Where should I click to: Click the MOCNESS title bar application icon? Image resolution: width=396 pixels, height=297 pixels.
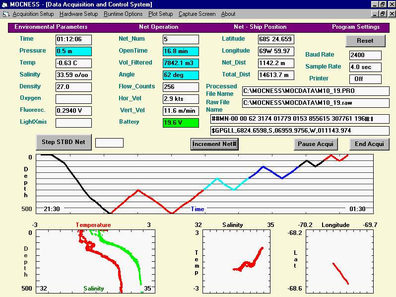point(4,4)
